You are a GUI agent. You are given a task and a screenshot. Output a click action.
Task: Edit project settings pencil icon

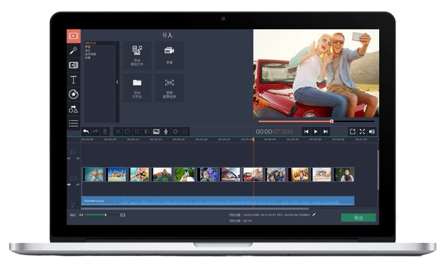[x=314, y=214]
